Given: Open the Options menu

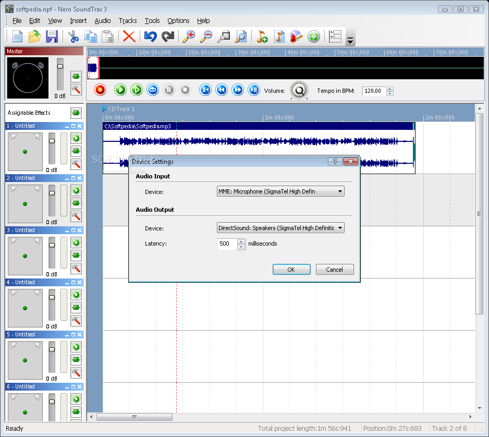Looking at the screenshot, I should (178, 20).
